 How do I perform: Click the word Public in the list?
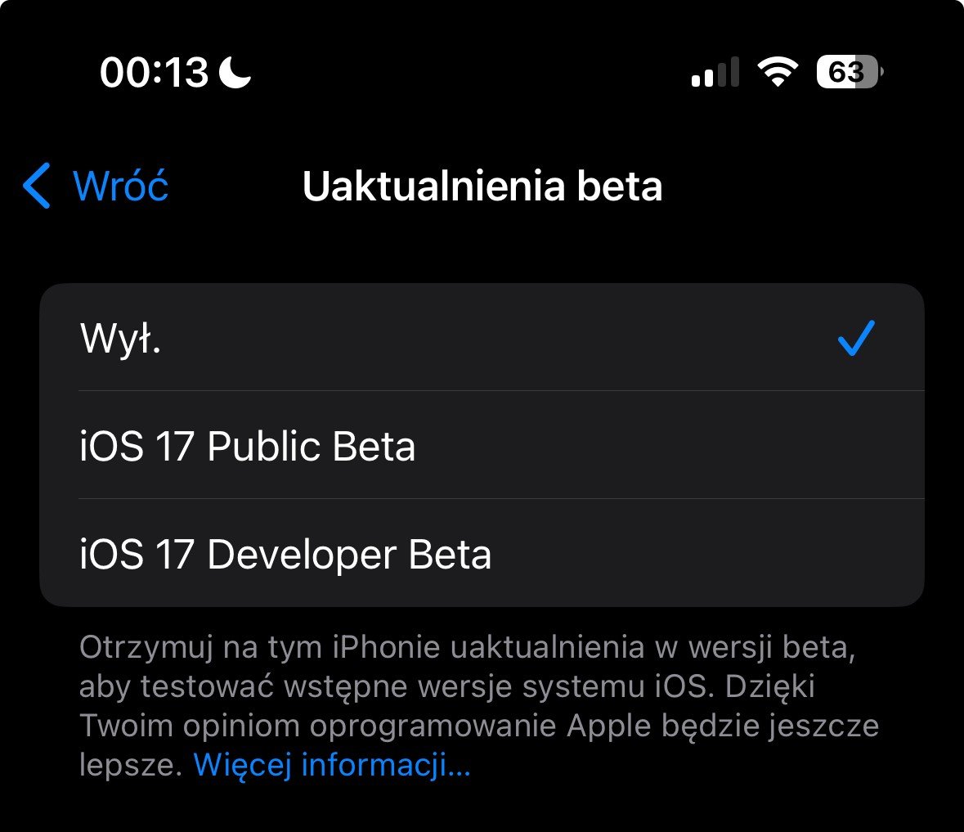[264, 446]
